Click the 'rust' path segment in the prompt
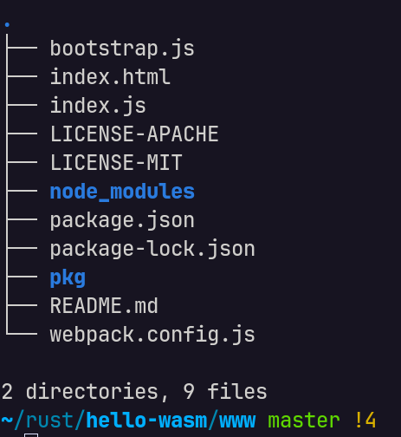The height and width of the screenshot is (437, 401). coord(49,421)
